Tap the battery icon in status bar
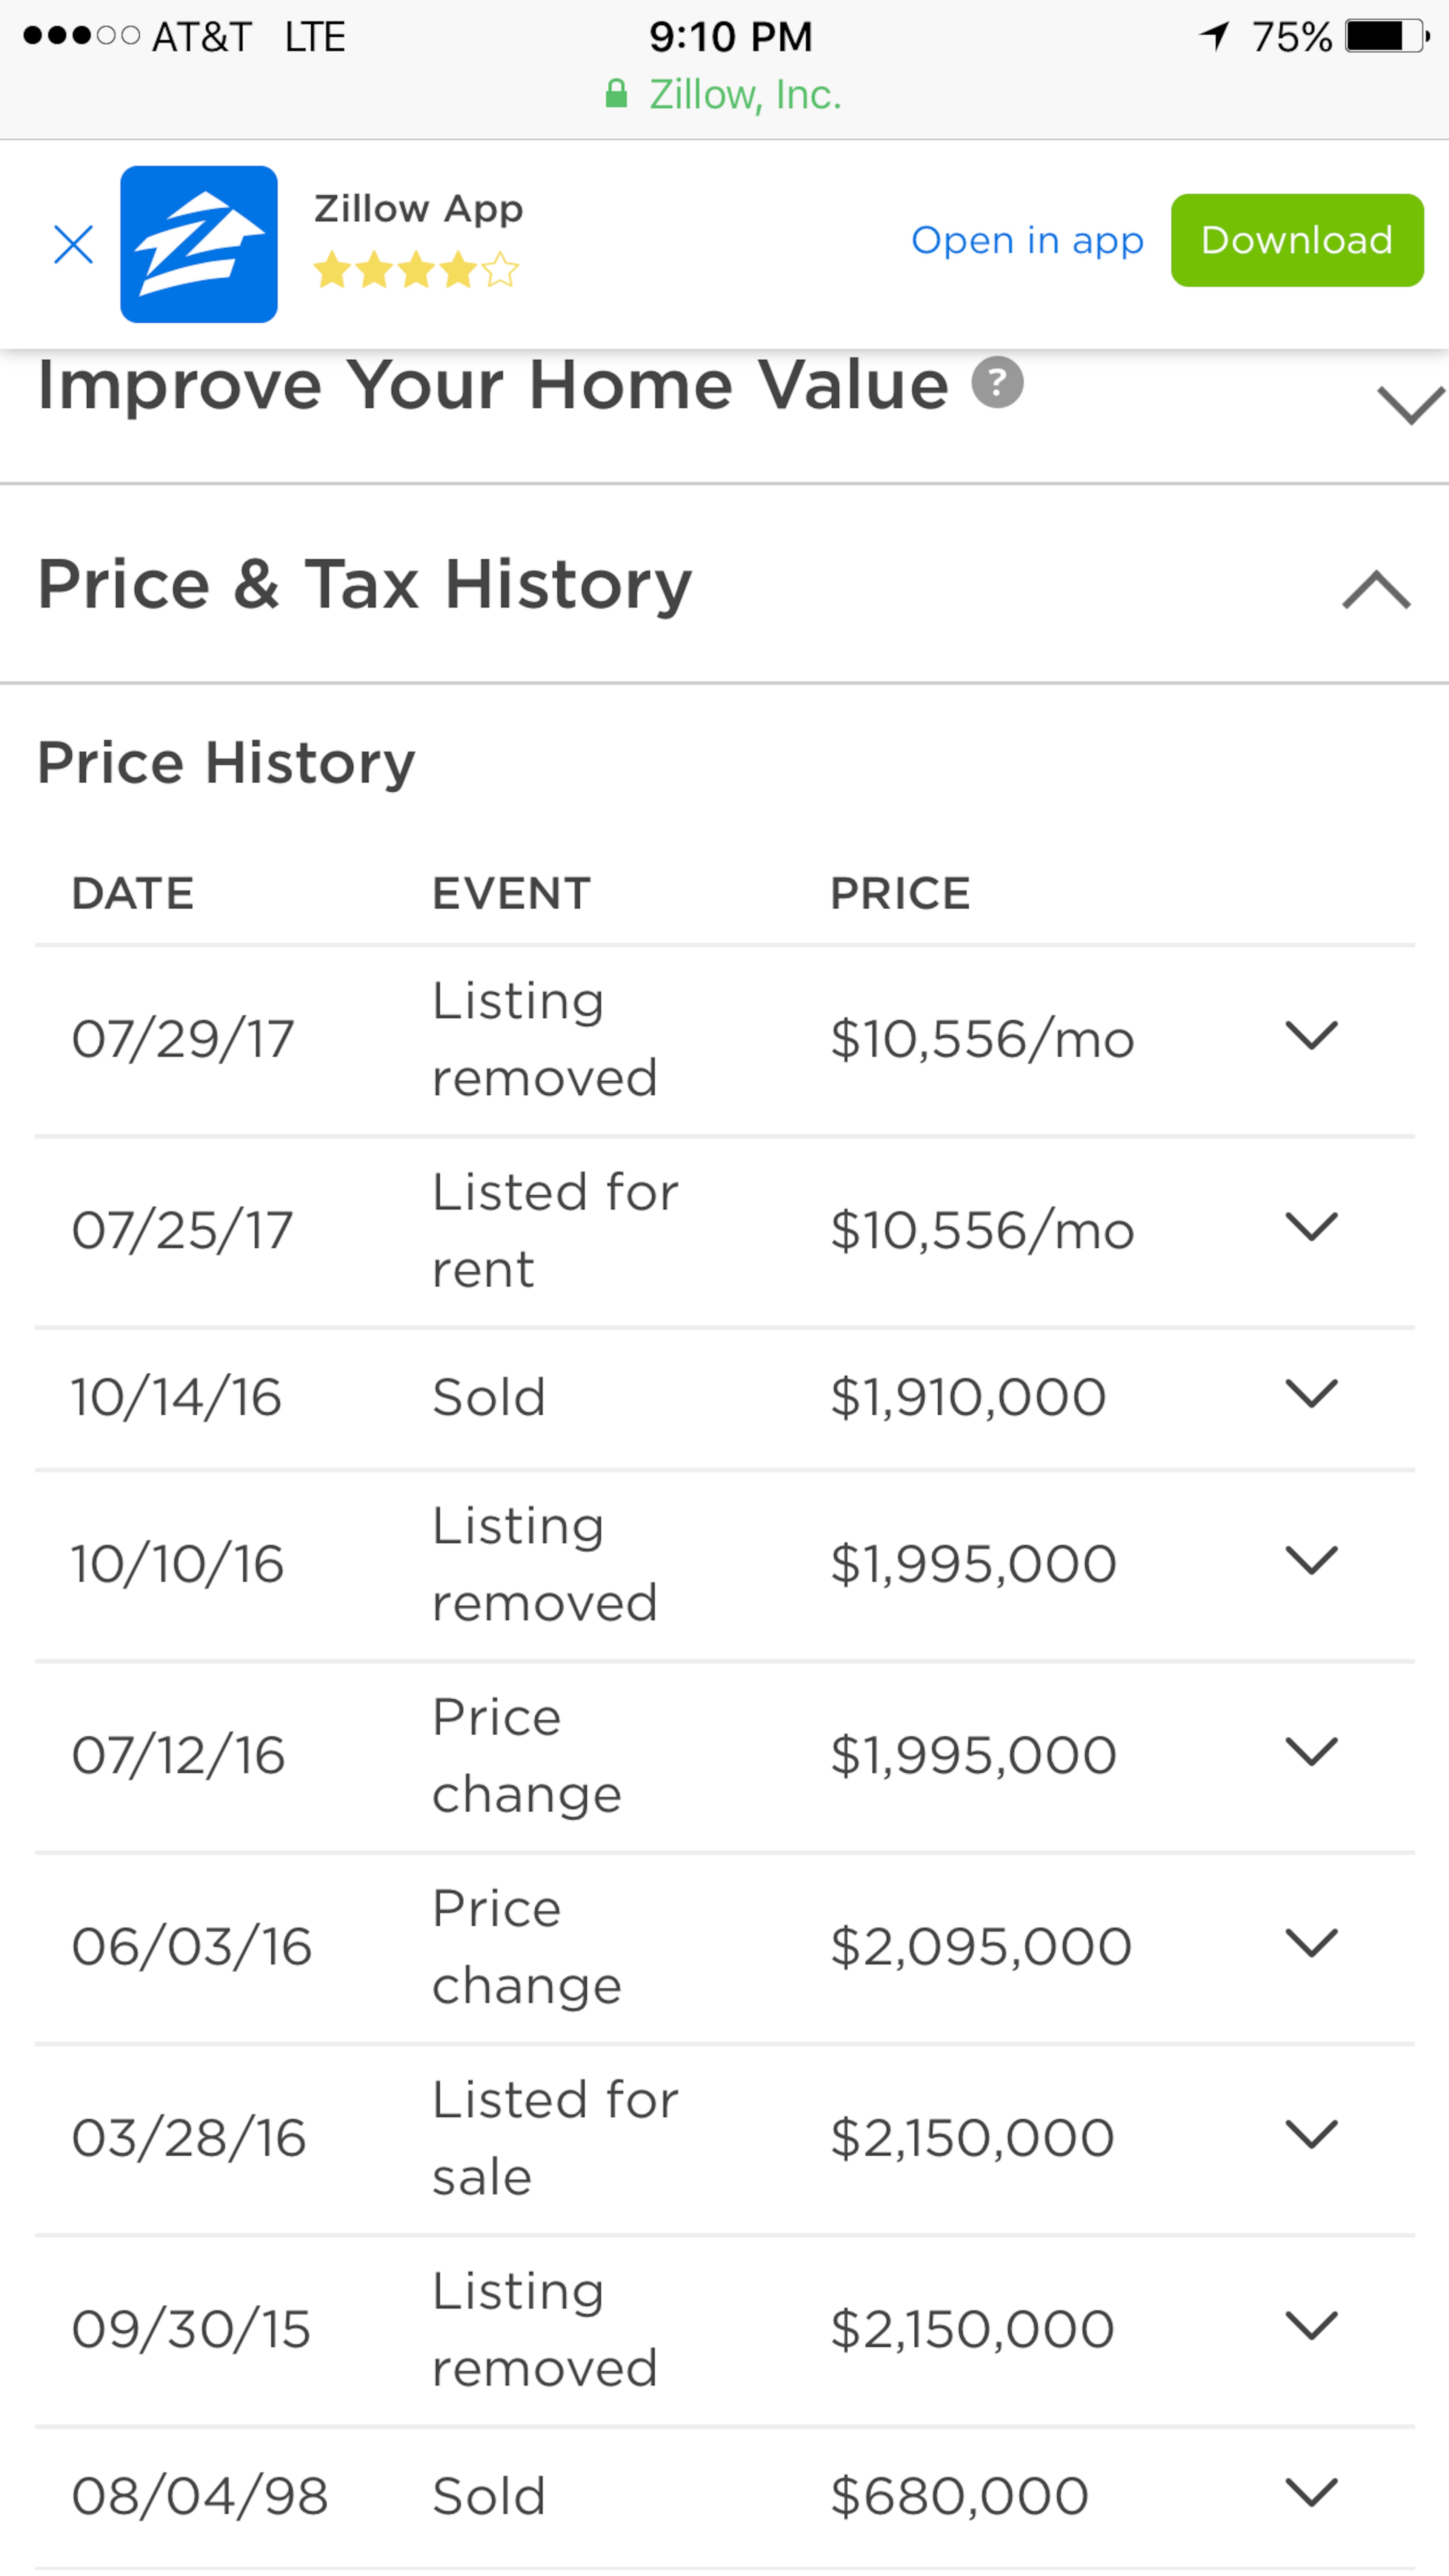This screenshot has width=1449, height=2576. point(1387,37)
